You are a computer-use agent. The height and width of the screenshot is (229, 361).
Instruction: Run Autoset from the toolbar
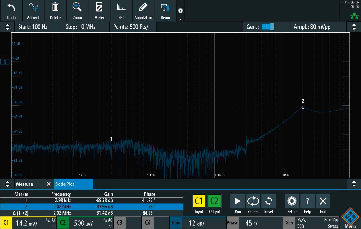33,10
